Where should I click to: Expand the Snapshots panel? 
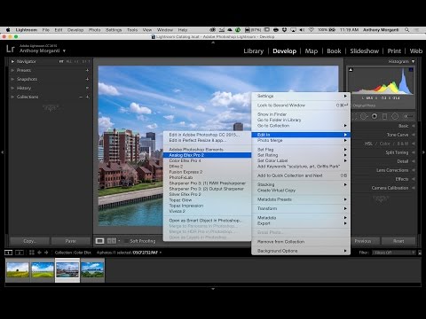12,79
